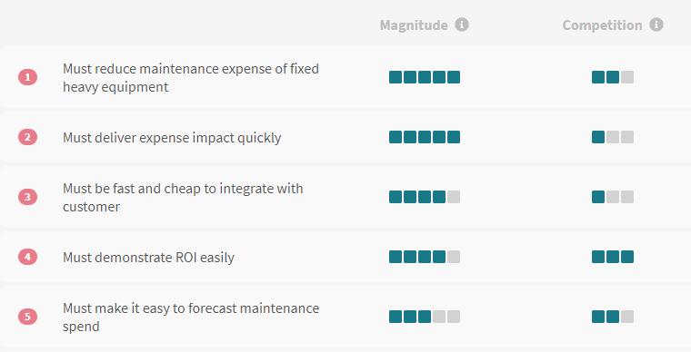
Task: Select 'Must make it easy to forecast' row
Action: [x=345, y=317]
